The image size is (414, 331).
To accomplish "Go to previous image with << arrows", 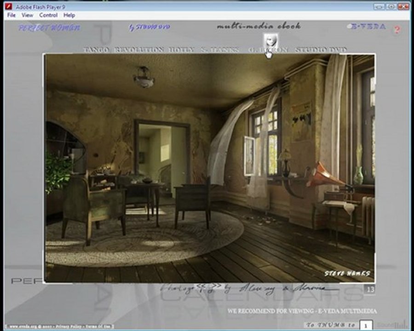I will coord(202,286).
